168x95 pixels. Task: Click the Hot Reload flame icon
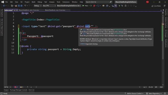coord(94,6)
